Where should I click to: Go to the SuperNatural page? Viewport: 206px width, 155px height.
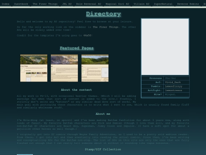[x=163, y=4]
